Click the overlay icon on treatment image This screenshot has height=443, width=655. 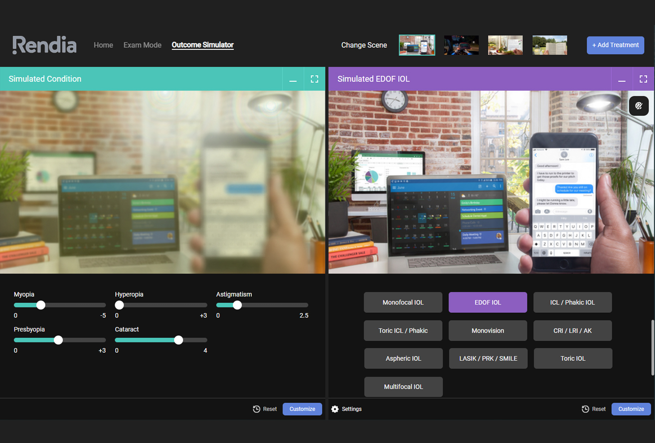(x=639, y=106)
